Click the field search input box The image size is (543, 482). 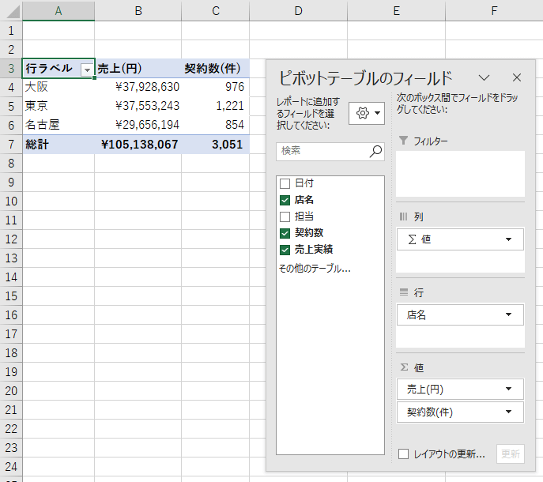coord(322,151)
